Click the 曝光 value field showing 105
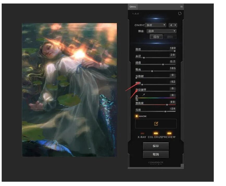This screenshot has width=226, height=186. (173, 68)
